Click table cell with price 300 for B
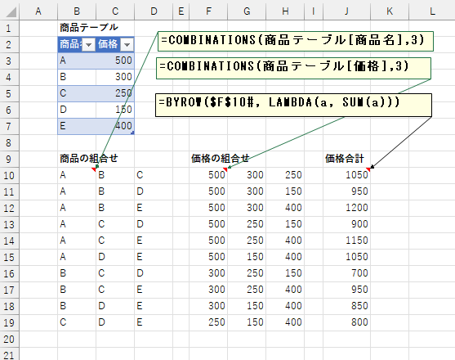The image size is (455, 360). point(115,77)
